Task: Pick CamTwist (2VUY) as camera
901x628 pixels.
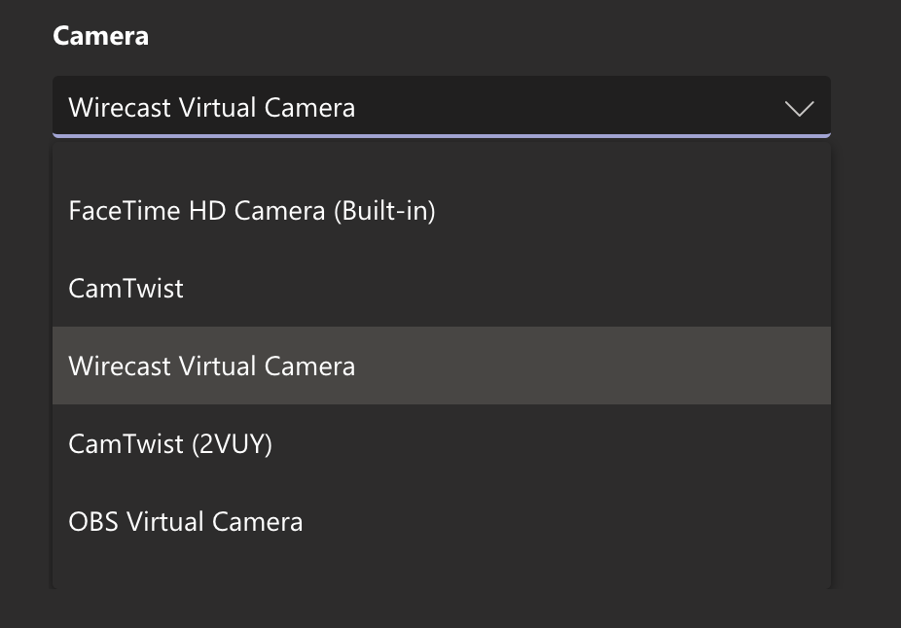Action: pyautogui.click(x=170, y=443)
